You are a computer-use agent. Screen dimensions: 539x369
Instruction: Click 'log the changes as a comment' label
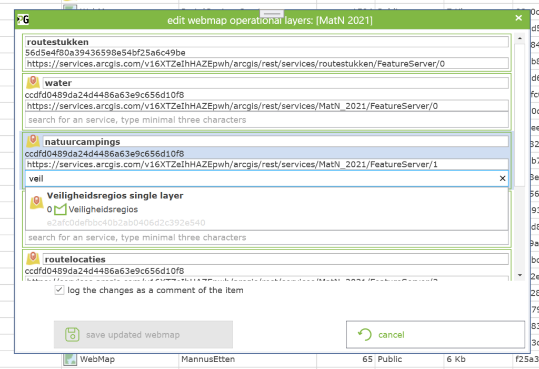point(155,290)
